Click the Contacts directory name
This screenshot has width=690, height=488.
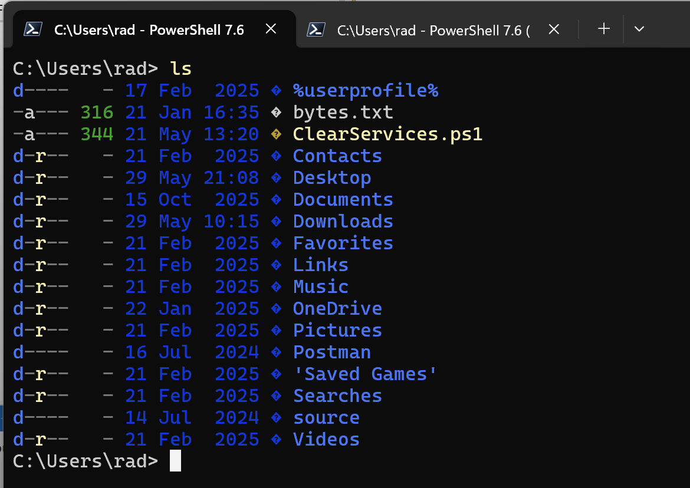coord(337,156)
